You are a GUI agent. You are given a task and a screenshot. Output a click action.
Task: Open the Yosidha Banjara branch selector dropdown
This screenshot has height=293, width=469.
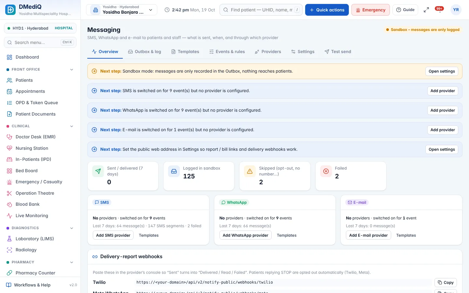(121, 10)
